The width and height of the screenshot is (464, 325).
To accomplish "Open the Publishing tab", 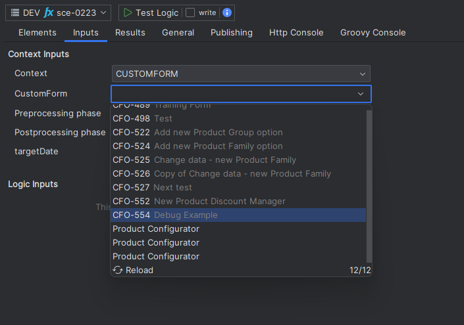I will (232, 32).
